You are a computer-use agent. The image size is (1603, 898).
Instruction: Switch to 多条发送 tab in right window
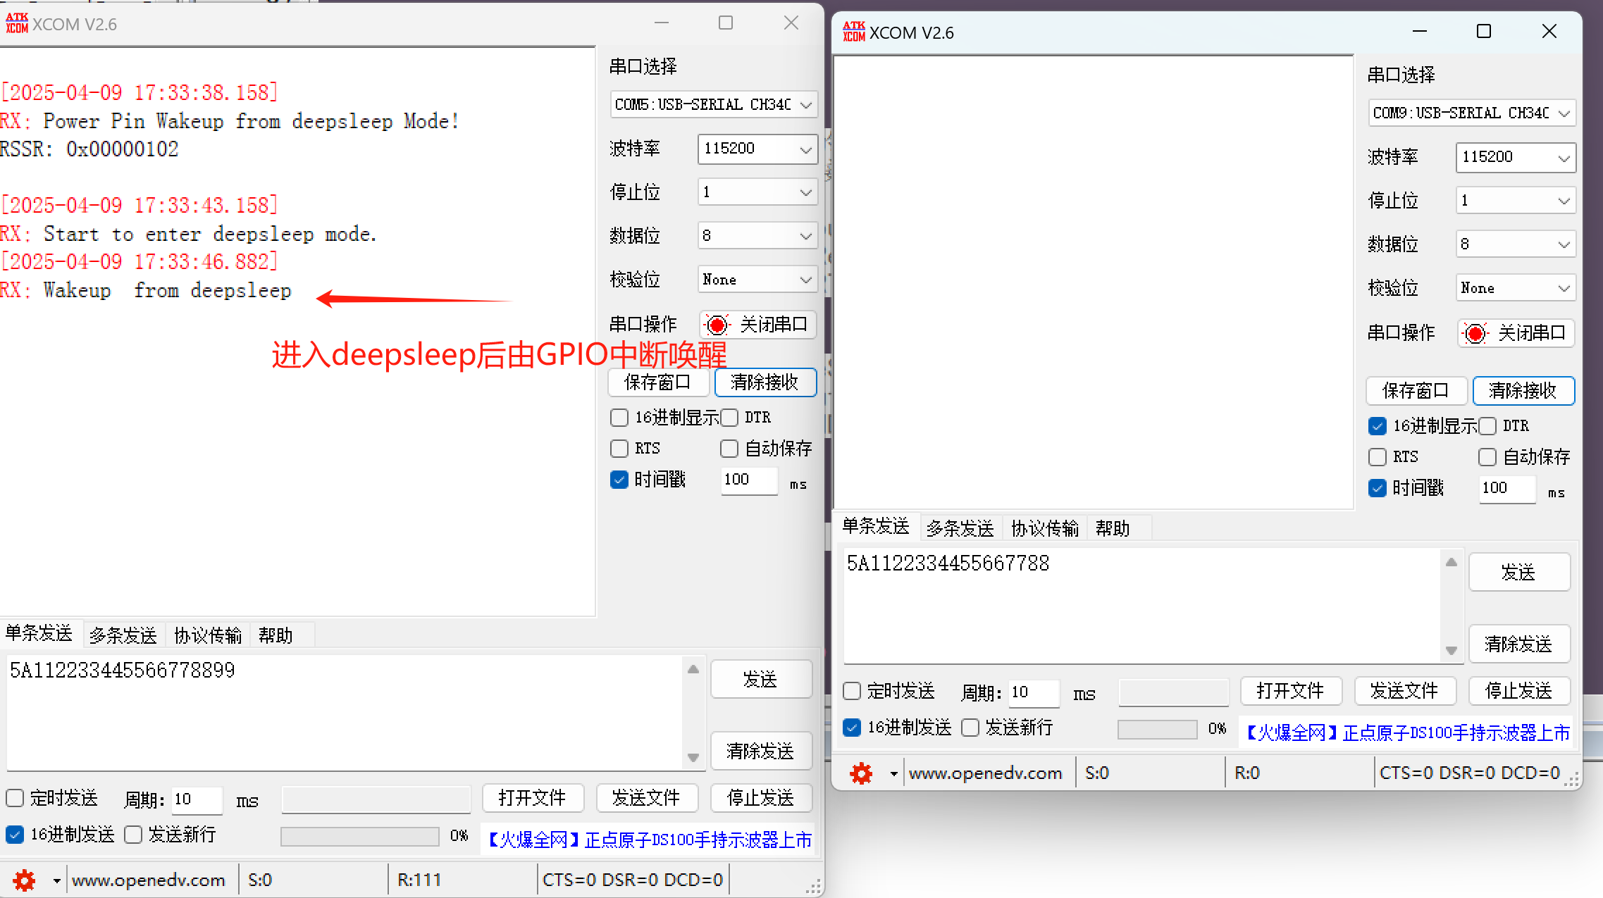pos(960,528)
